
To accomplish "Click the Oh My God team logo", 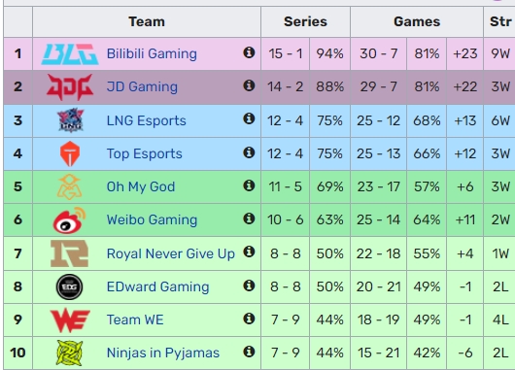I will coord(70,186).
